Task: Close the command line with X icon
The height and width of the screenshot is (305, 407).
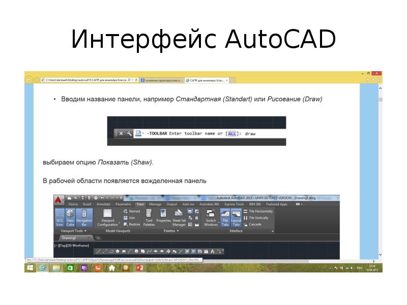Action: pos(121,133)
